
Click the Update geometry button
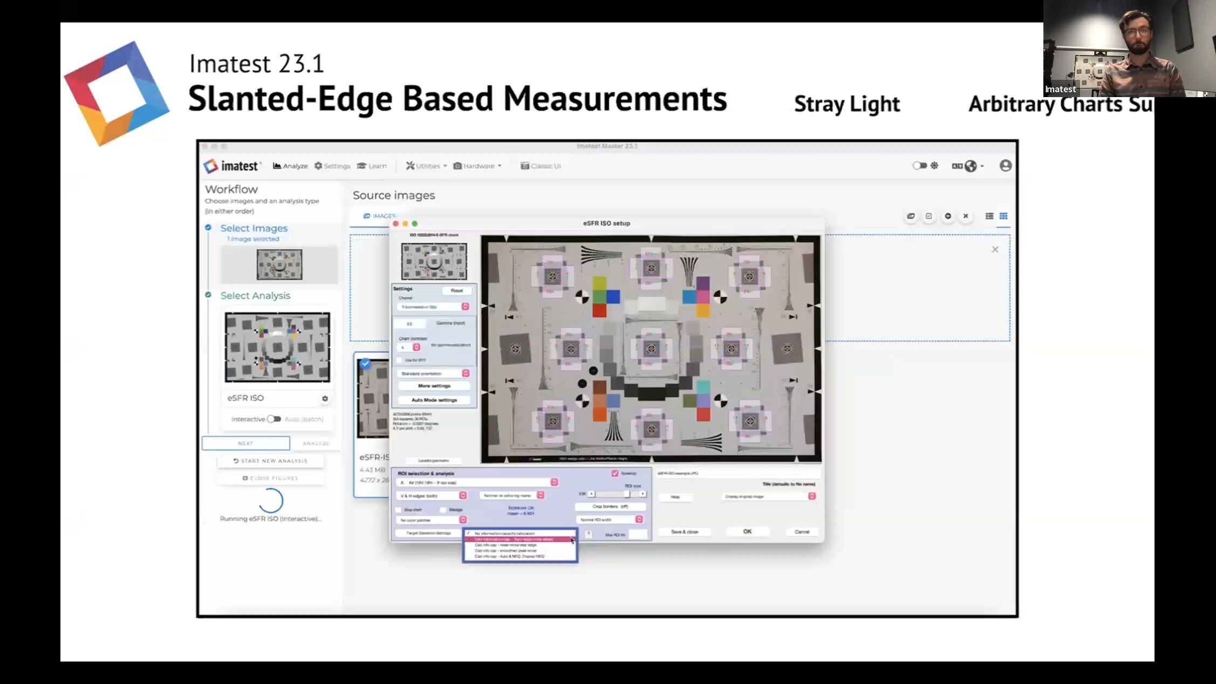[433, 461]
